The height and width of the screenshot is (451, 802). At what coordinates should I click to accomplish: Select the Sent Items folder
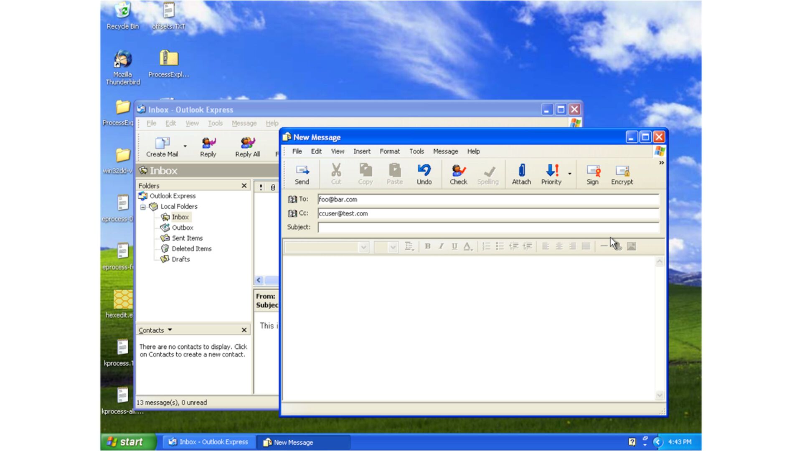187,238
